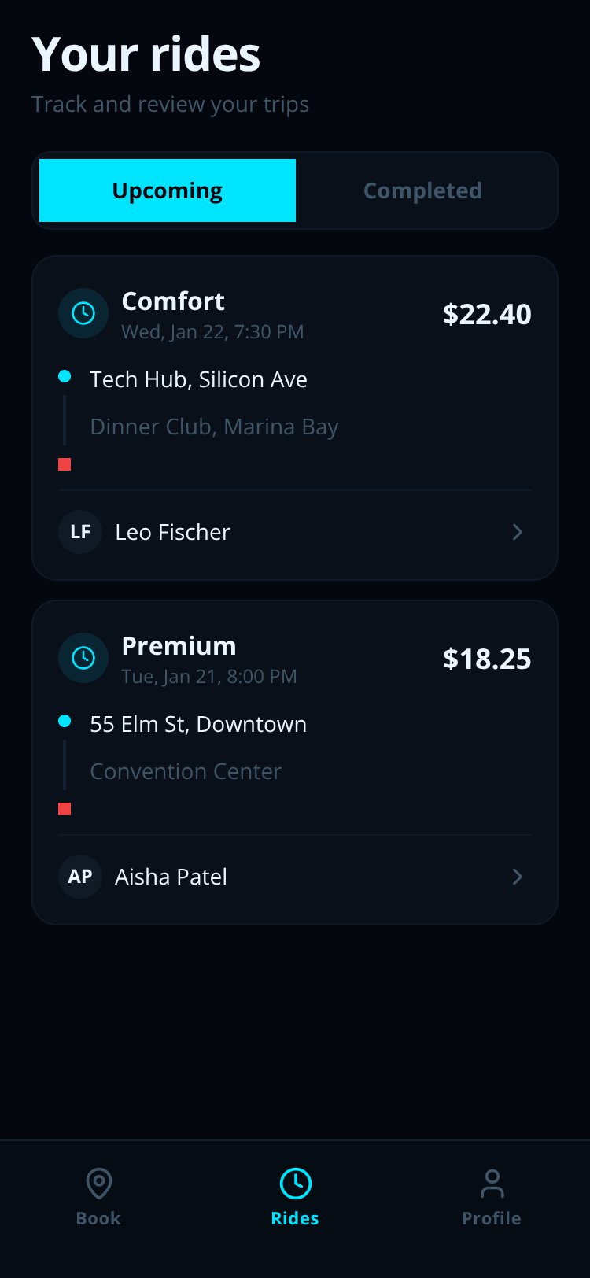Open the Book tab label
The image size is (590, 1278).
[x=98, y=1218]
